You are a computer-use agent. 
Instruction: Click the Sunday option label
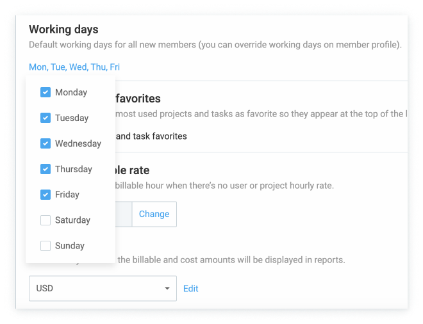click(69, 246)
